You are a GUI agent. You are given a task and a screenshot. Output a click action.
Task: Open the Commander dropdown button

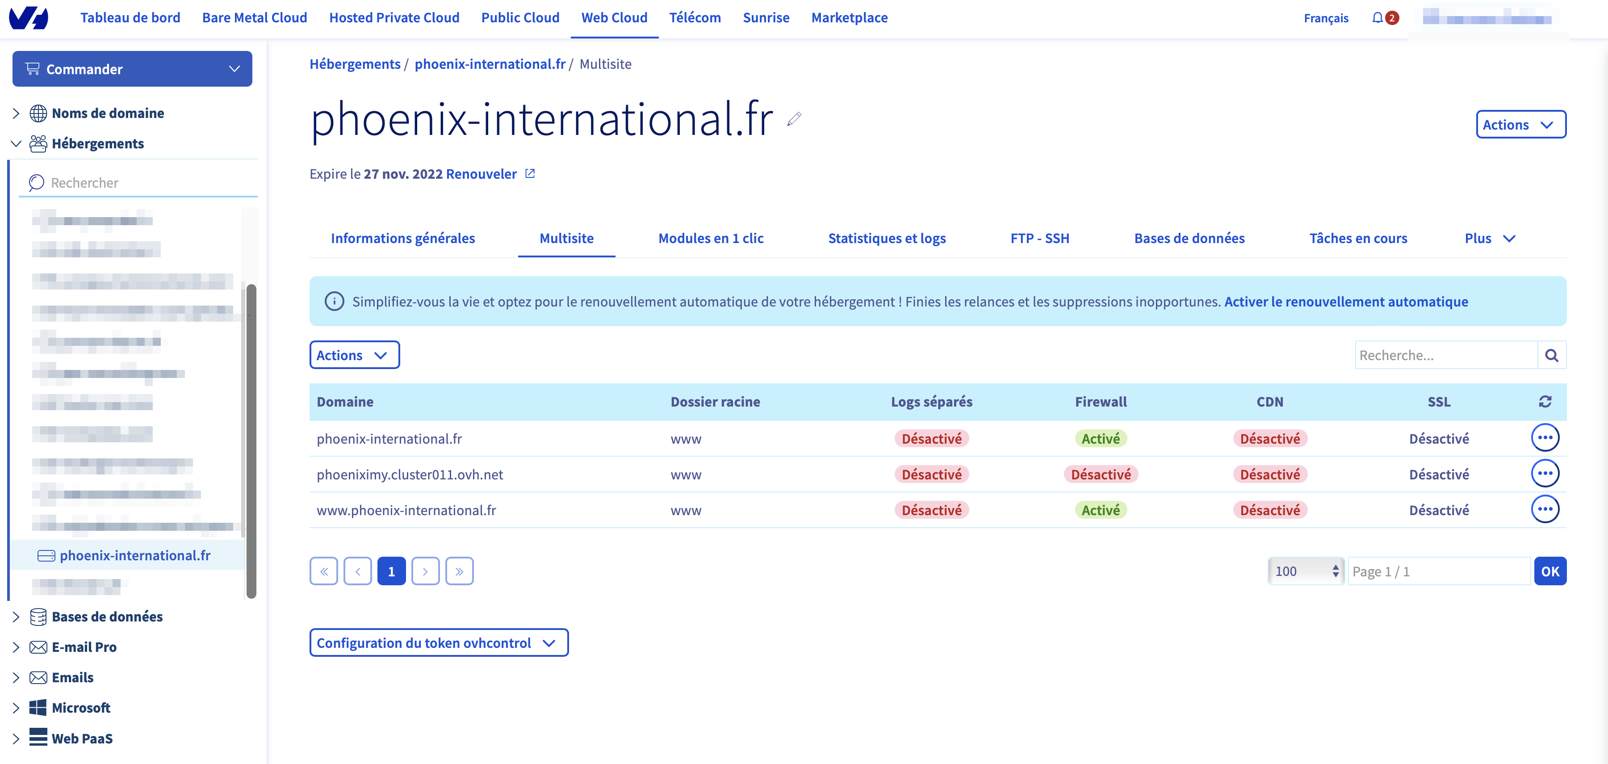(132, 69)
